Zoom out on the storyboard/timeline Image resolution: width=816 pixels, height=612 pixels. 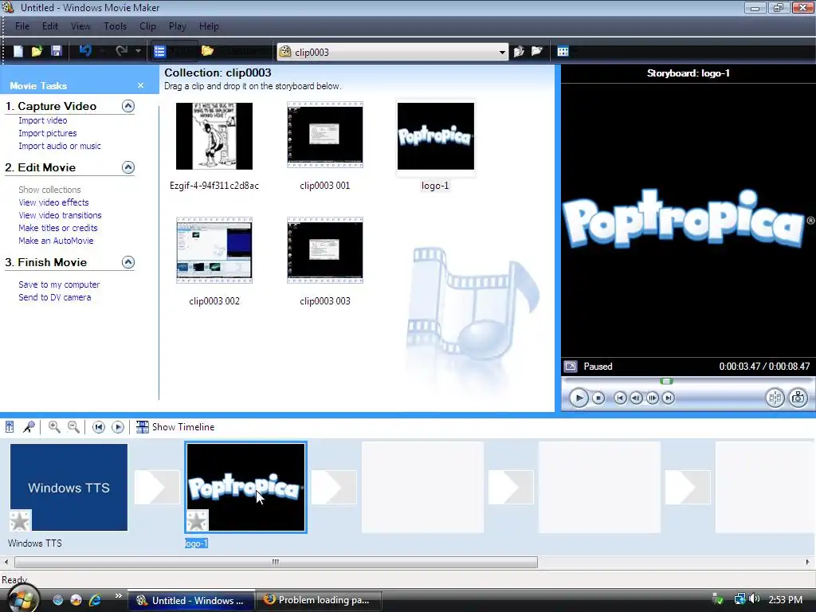pos(73,427)
